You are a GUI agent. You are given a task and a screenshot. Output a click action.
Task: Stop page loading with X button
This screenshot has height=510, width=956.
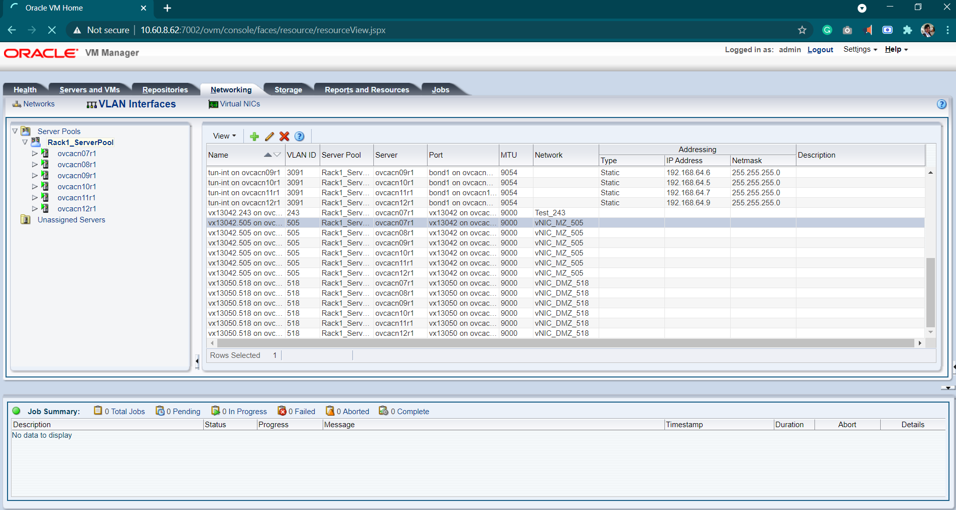tap(52, 30)
